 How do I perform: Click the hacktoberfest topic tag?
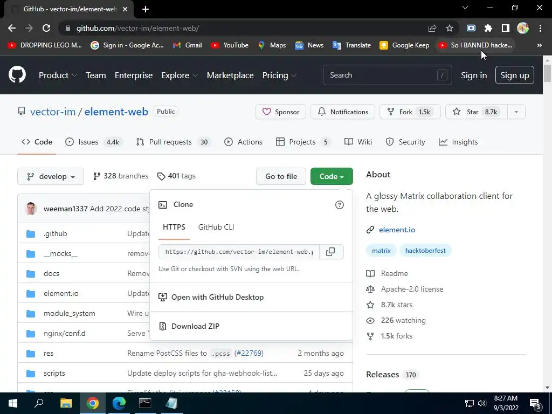coord(425,251)
